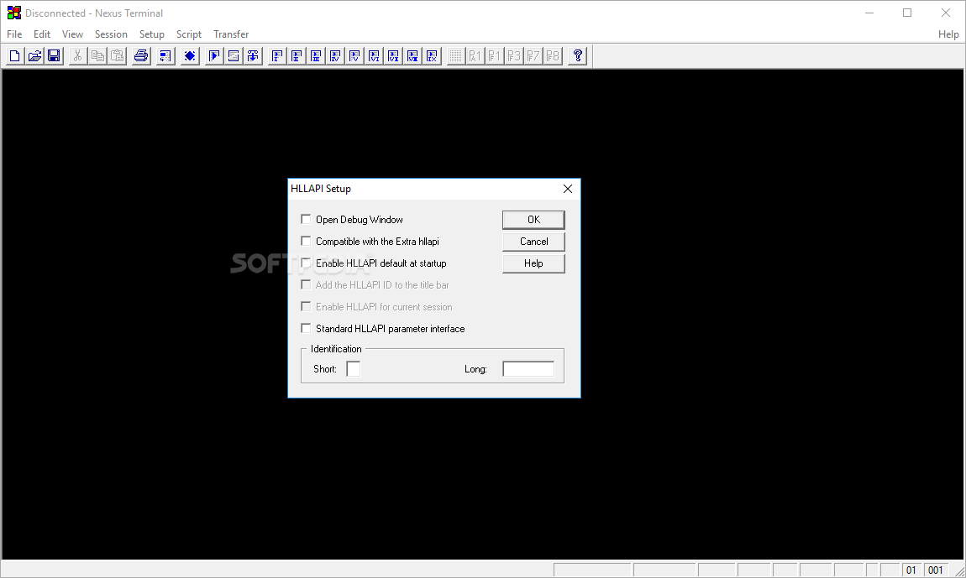Run script button with Roman numeral III
Image resolution: width=966 pixels, height=578 pixels.
316,56
